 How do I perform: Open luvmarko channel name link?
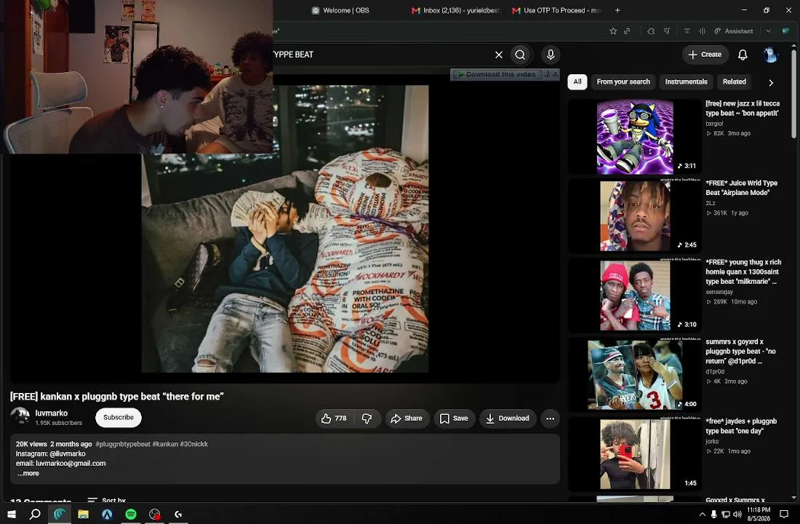click(51, 413)
